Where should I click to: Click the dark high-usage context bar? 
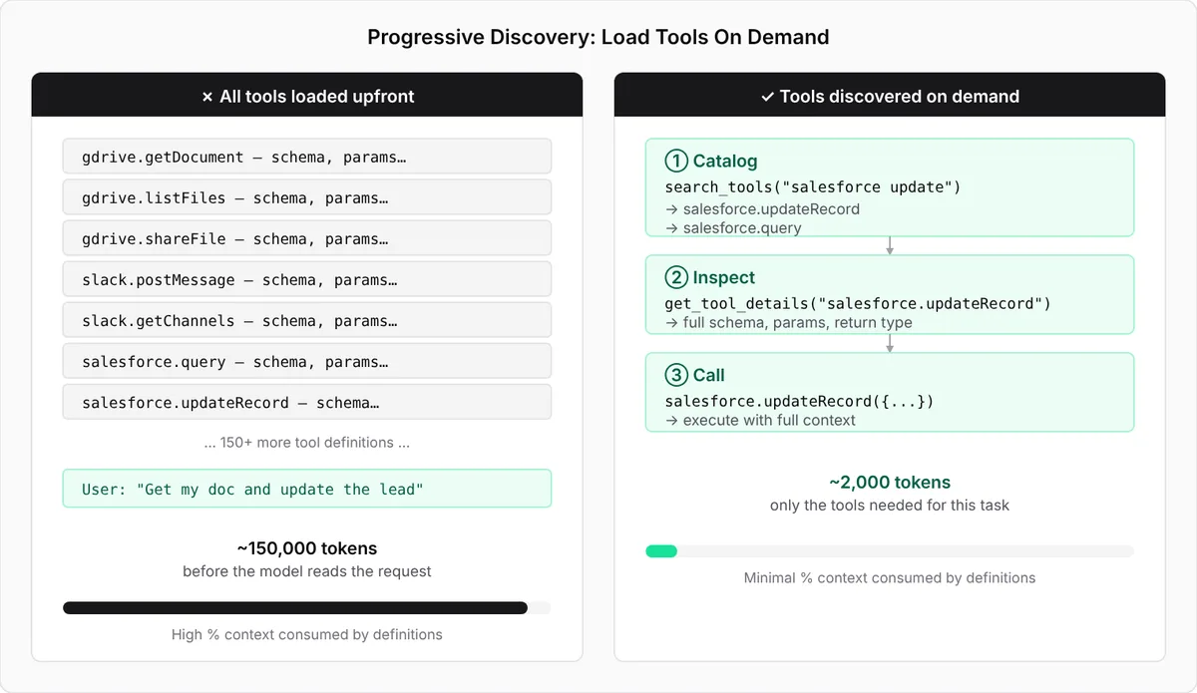[x=295, y=607]
